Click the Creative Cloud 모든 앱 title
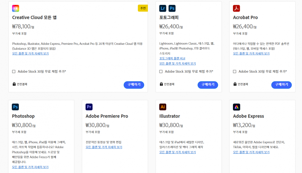 (x=34, y=17)
